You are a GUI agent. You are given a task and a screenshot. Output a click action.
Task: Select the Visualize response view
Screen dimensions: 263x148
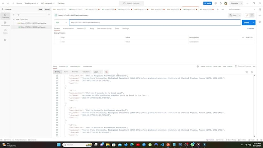coord(86,72)
